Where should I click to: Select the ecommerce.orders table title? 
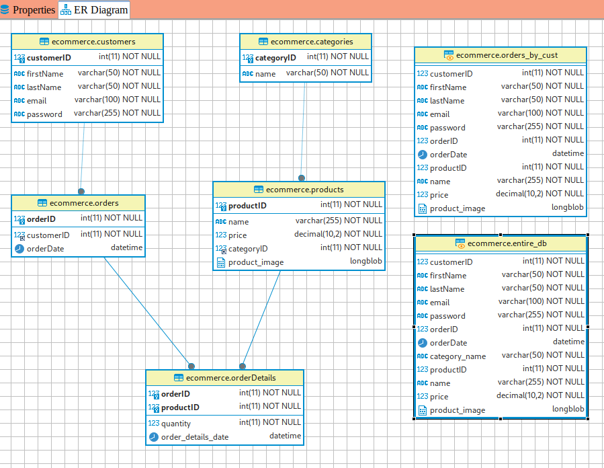click(84, 203)
